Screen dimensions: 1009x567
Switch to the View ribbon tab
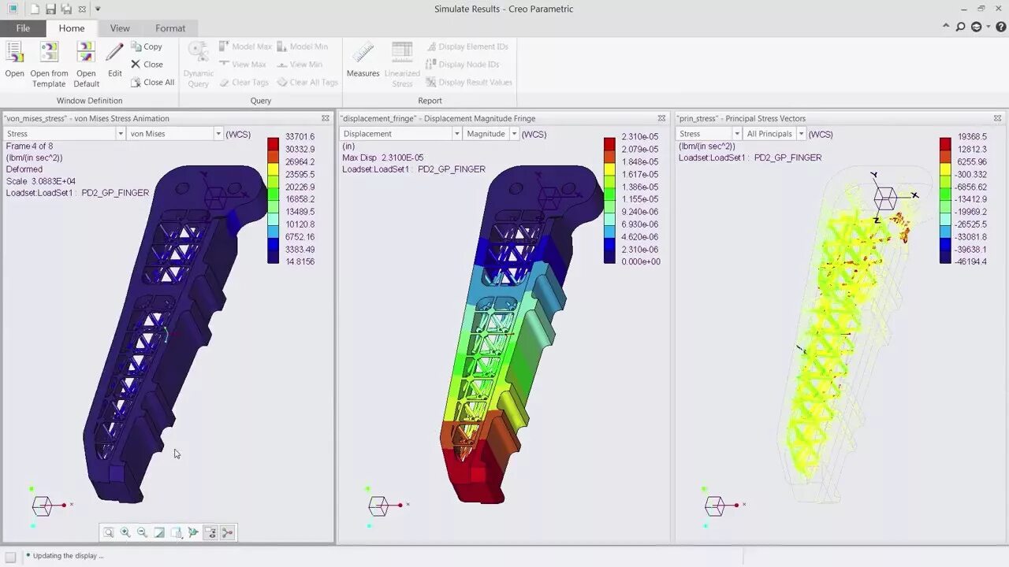coord(120,28)
